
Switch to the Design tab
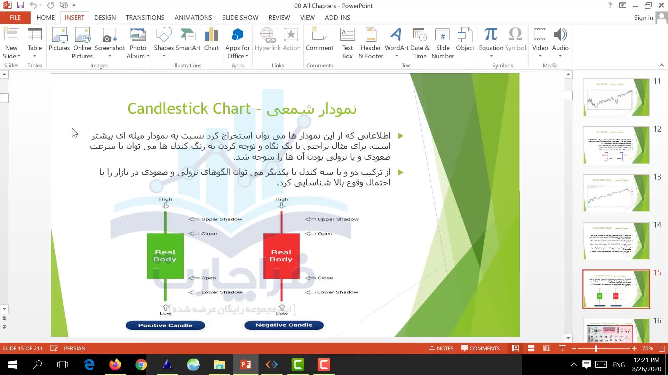(x=105, y=18)
